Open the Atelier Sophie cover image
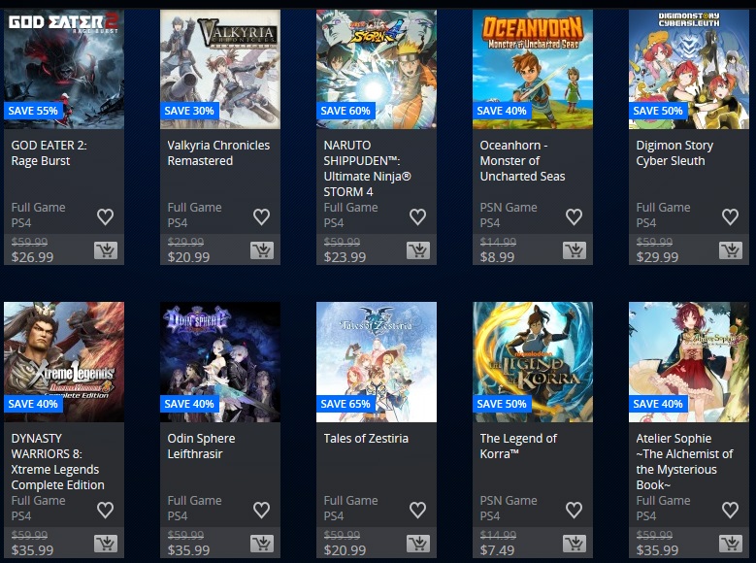The image size is (756, 563). 688,362
